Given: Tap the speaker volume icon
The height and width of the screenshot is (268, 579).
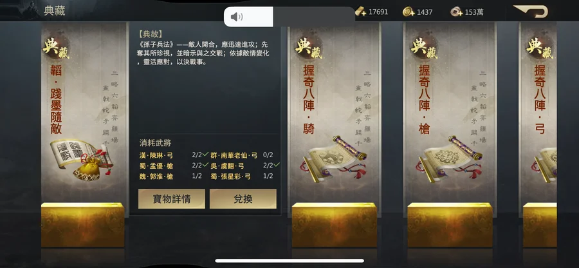Looking at the screenshot, I should [x=237, y=17].
